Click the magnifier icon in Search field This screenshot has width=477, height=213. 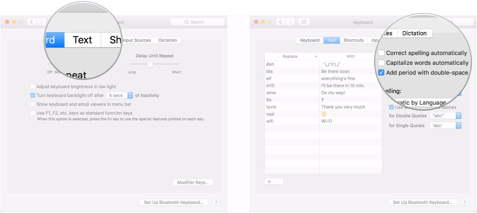(x=187, y=22)
